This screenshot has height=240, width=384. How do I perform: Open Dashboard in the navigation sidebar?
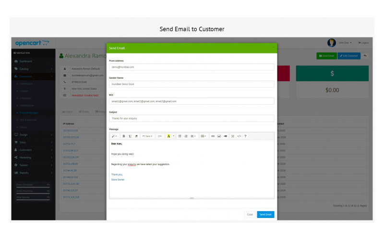coord(26,61)
